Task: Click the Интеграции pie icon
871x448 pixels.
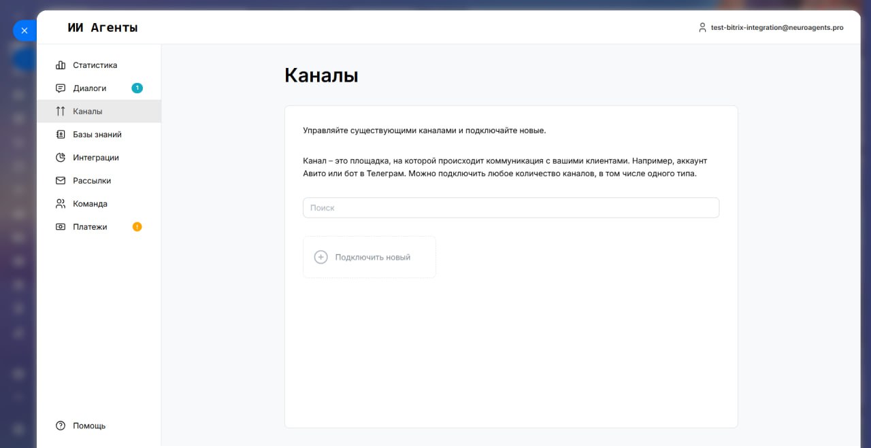Action: click(61, 158)
